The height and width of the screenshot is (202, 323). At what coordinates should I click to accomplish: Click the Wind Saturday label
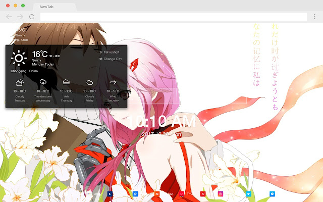[x=113, y=98]
